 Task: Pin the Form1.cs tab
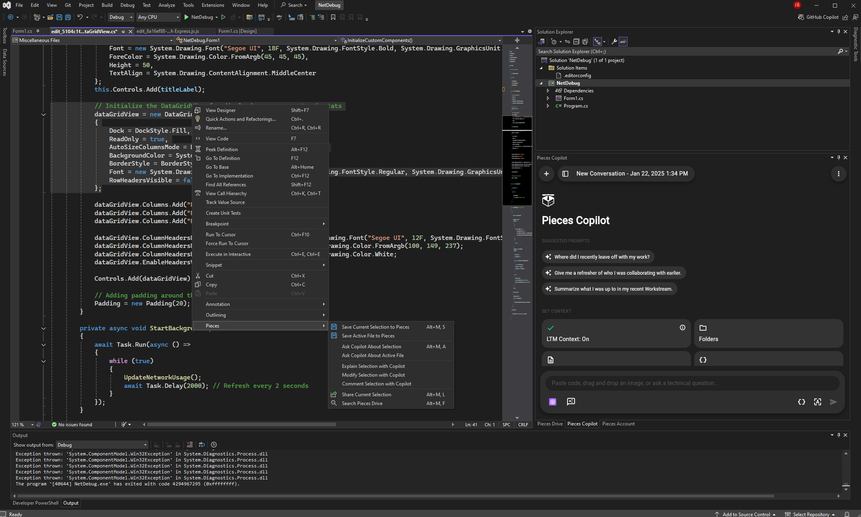coord(38,31)
